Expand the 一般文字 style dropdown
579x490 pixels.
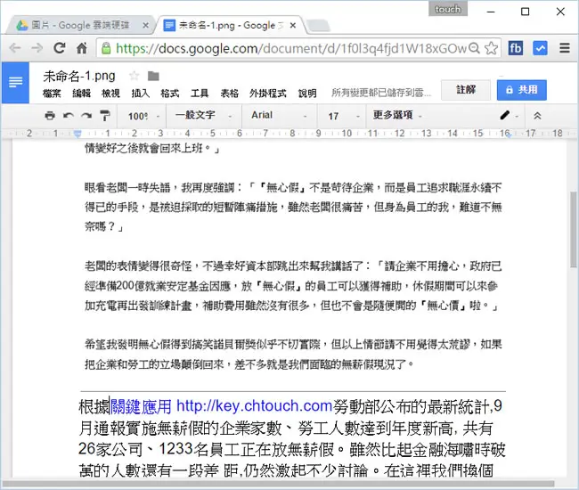(204, 116)
